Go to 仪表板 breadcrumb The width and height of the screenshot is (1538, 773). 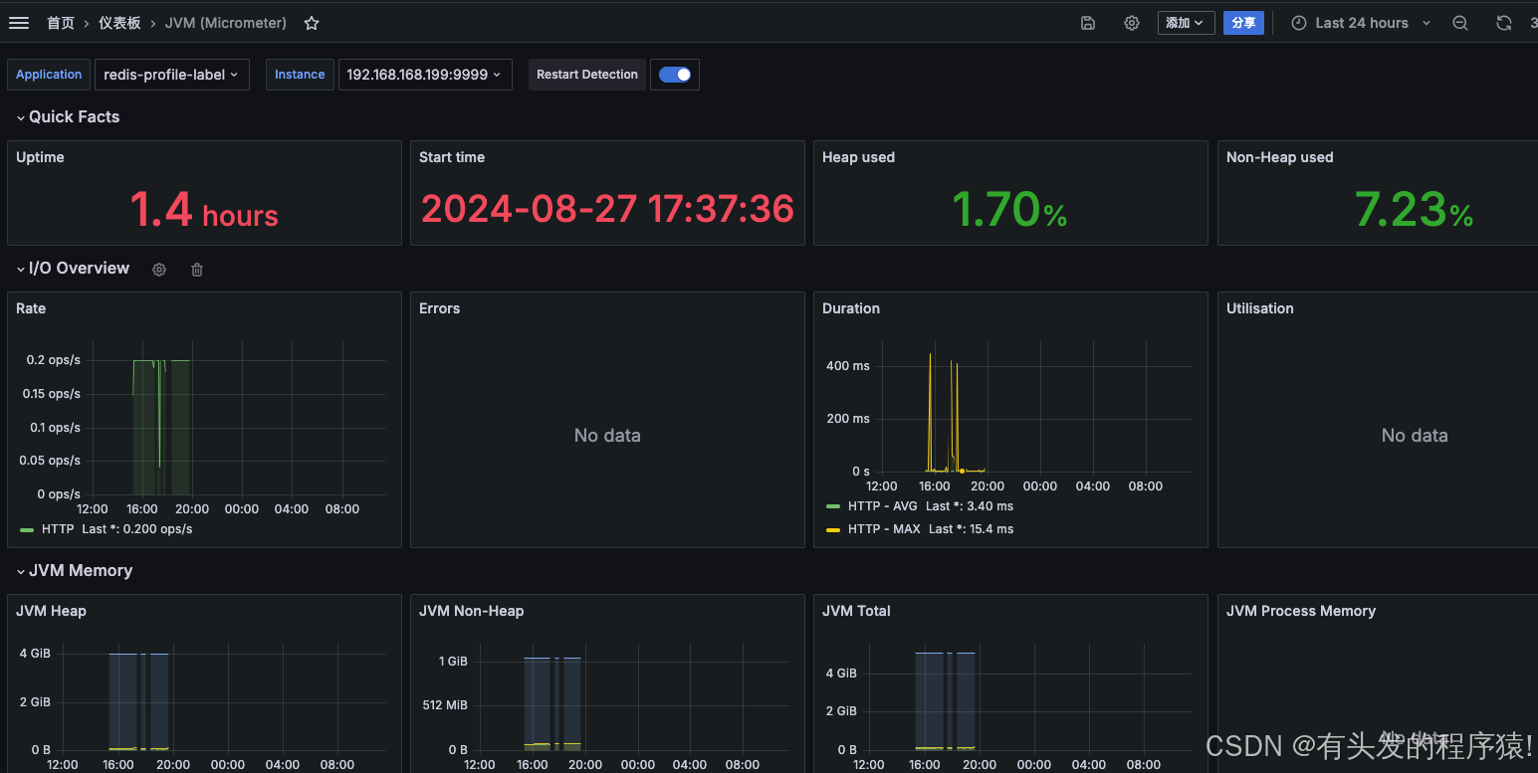[119, 23]
